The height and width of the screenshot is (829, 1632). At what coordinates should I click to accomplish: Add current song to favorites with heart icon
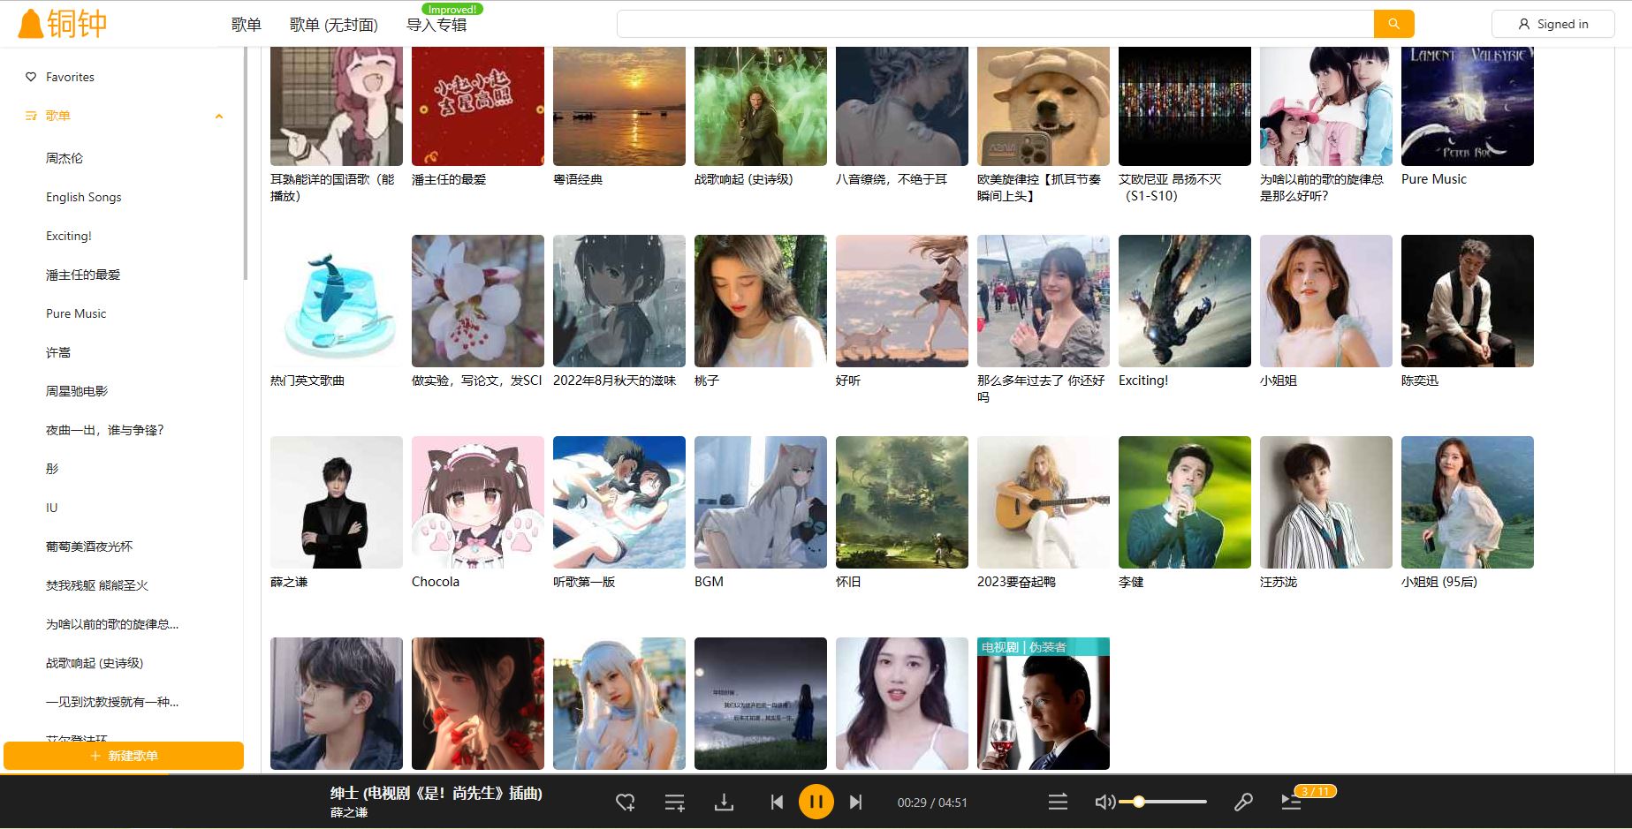pos(626,803)
